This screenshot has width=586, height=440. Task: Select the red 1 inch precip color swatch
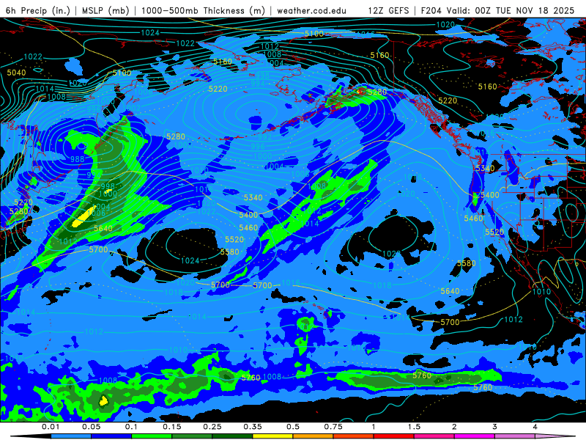click(394, 436)
